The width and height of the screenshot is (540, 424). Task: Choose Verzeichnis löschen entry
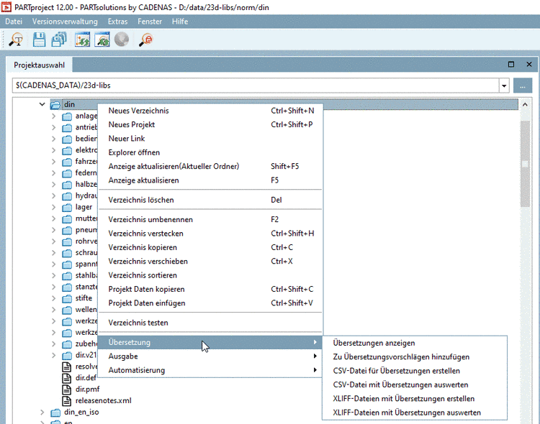click(x=210, y=200)
